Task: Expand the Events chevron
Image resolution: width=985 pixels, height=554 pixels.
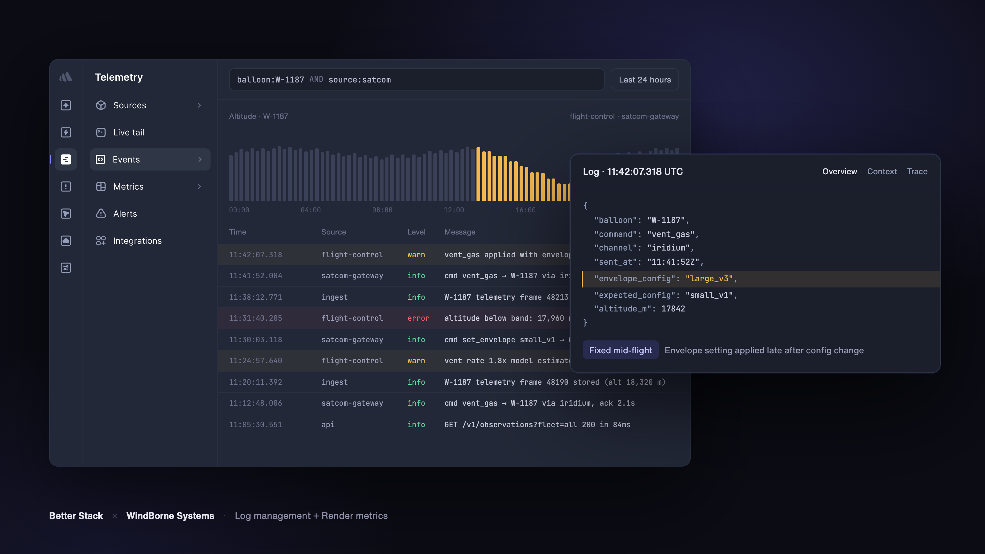Action: [x=199, y=159]
